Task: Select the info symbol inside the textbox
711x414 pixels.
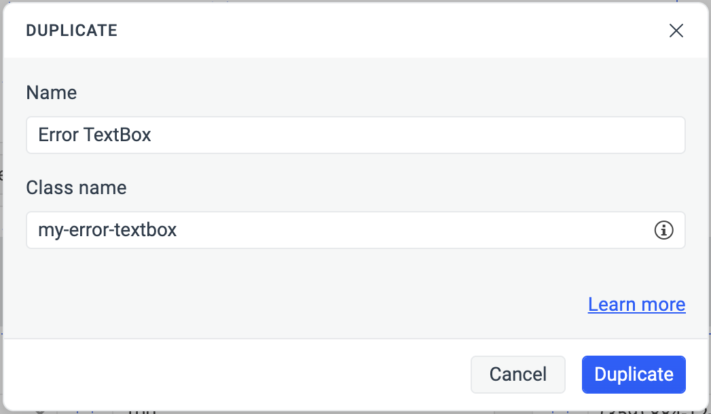Action: click(664, 230)
